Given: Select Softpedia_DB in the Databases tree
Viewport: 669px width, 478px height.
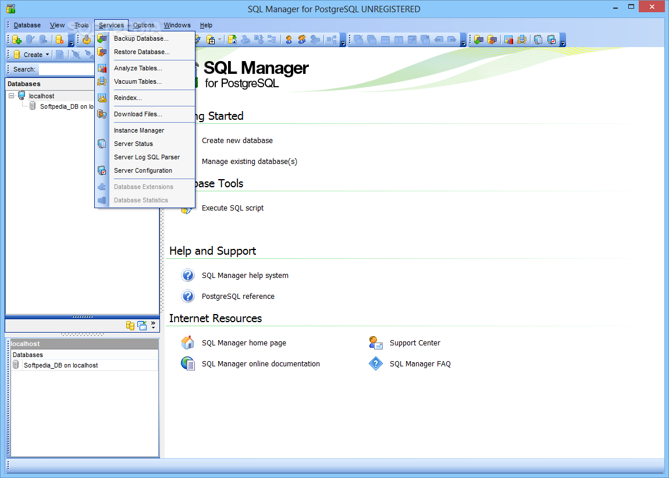Looking at the screenshot, I should 66,106.
